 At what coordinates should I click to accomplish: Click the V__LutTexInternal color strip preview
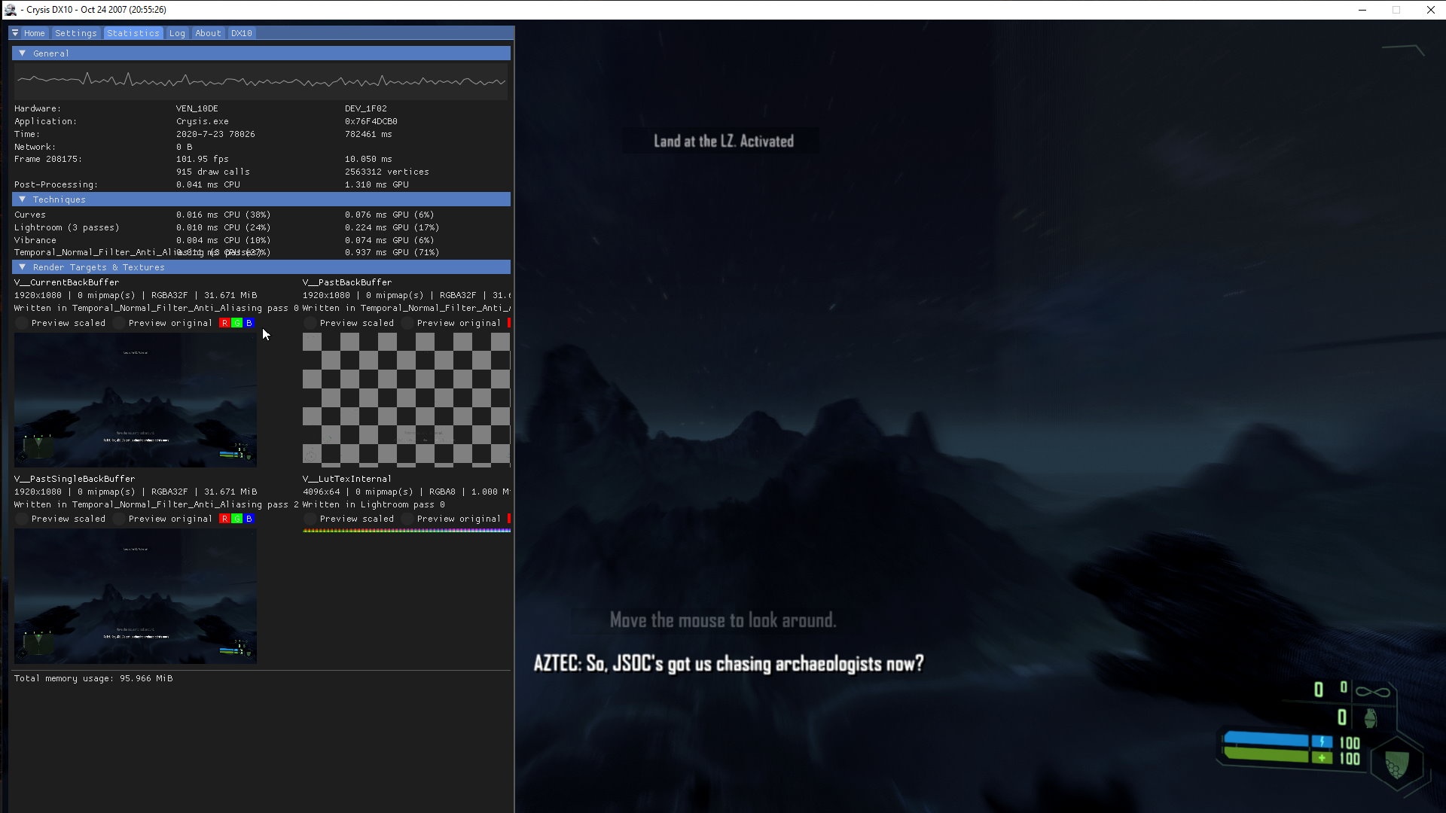pos(406,530)
